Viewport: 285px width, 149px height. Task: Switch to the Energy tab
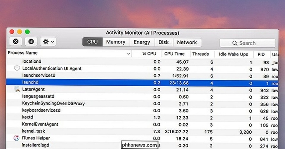(x=142, y=42)
